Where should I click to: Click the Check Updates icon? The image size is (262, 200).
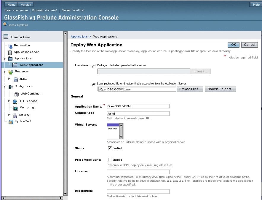(5, 24)
